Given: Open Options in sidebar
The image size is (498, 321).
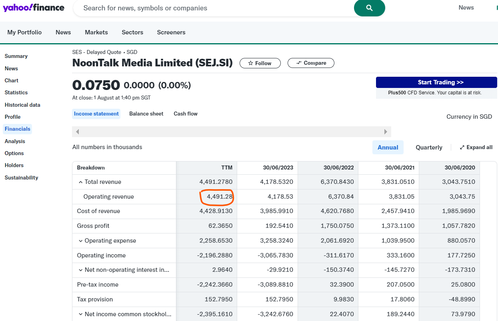Looking at the screenshot, I should pyautogui.click(x=14, y=153).
